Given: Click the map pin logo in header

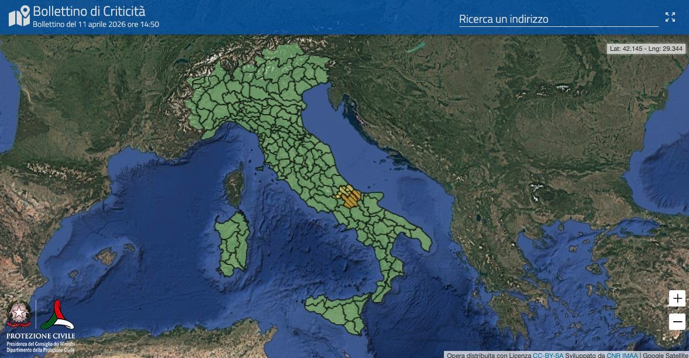Looking at the screenshot, I should click(19, 16).
